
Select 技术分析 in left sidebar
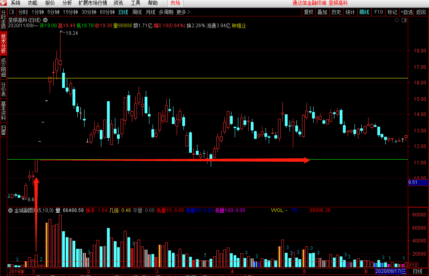[3, 43]
